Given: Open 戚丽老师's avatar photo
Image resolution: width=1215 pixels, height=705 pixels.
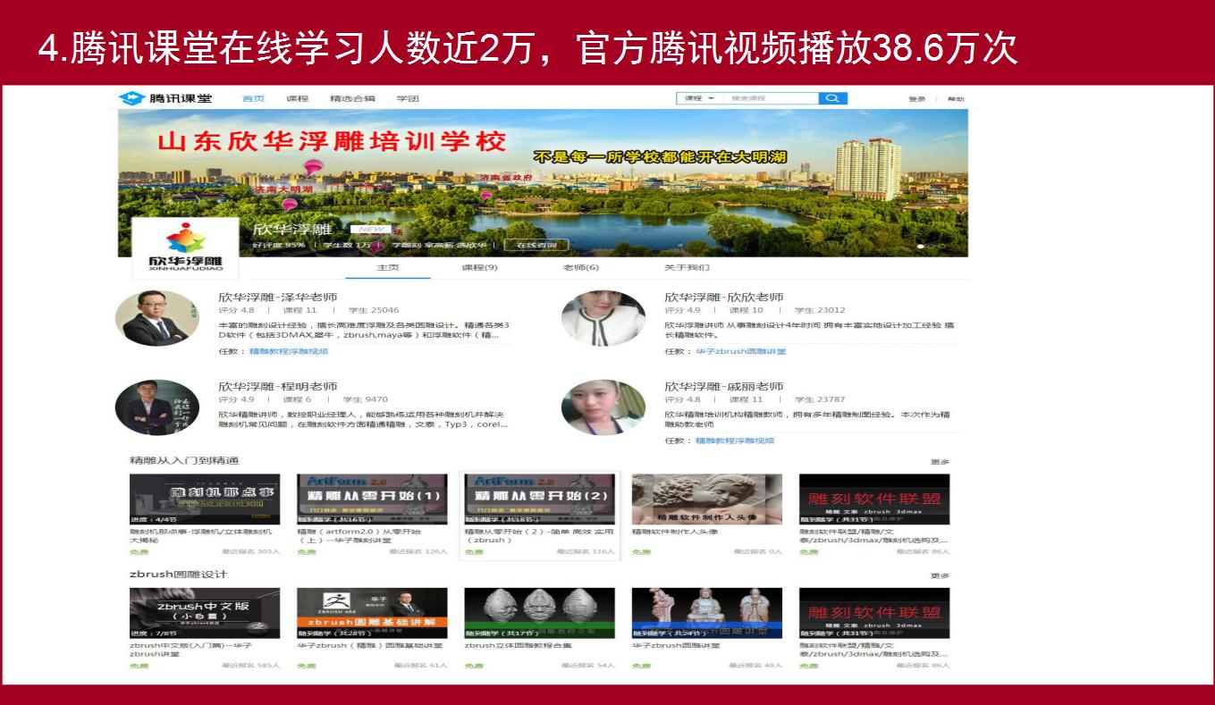Looking at the screenshot, I should tap(603, 407).
